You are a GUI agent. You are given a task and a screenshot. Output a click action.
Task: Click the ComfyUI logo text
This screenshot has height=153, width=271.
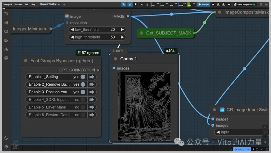click(7, 4)
